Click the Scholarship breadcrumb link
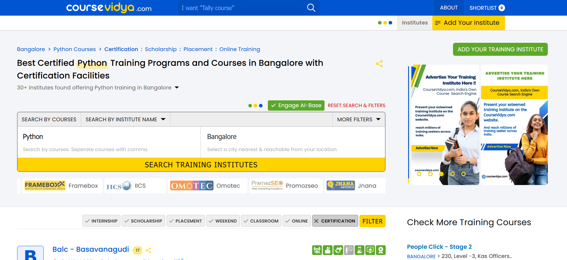567x260 pixels. [x=161, y=49]
